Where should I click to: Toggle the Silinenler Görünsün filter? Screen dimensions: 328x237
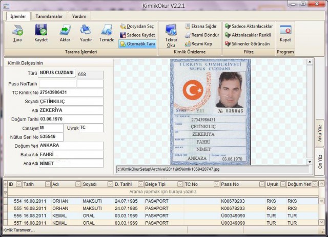pos(249,44)
